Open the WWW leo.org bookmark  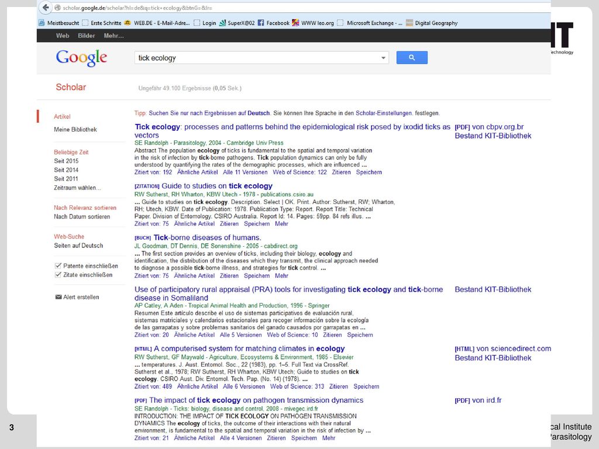click(x=313, y=23)
